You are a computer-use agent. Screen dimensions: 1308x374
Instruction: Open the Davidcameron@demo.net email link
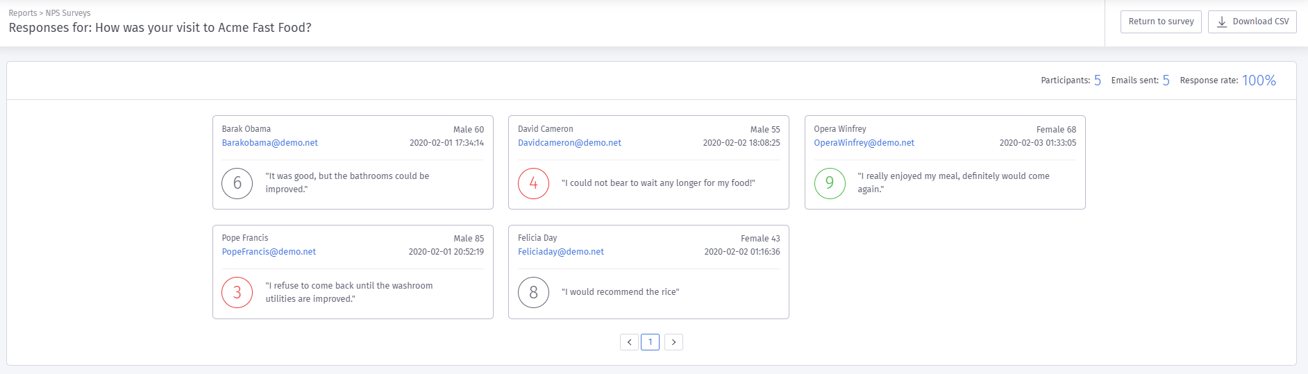[x=569, y=143]
